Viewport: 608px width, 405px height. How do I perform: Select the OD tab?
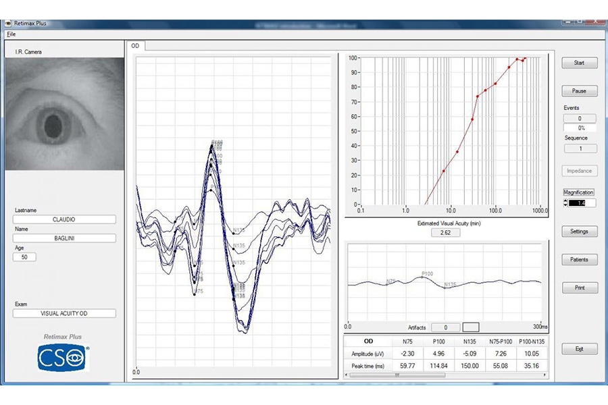click(x=135, y=46)
